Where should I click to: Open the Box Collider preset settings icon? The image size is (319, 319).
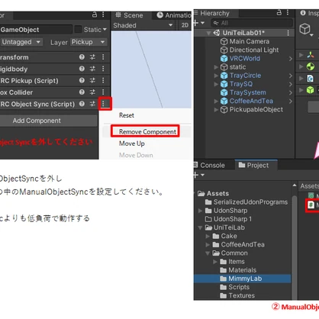click(92, 92)
